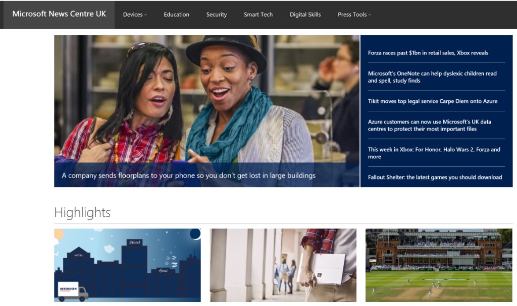Open the Forza $1bn retail sales story
517x306 pixels.
tap(428, 53)
